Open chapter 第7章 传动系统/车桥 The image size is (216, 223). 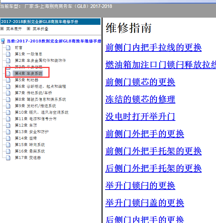pyautogui.click(x=33, y=93)
